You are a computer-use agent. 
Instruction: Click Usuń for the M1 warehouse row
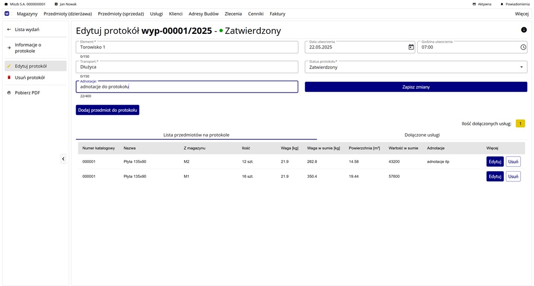tap(513, 176)
